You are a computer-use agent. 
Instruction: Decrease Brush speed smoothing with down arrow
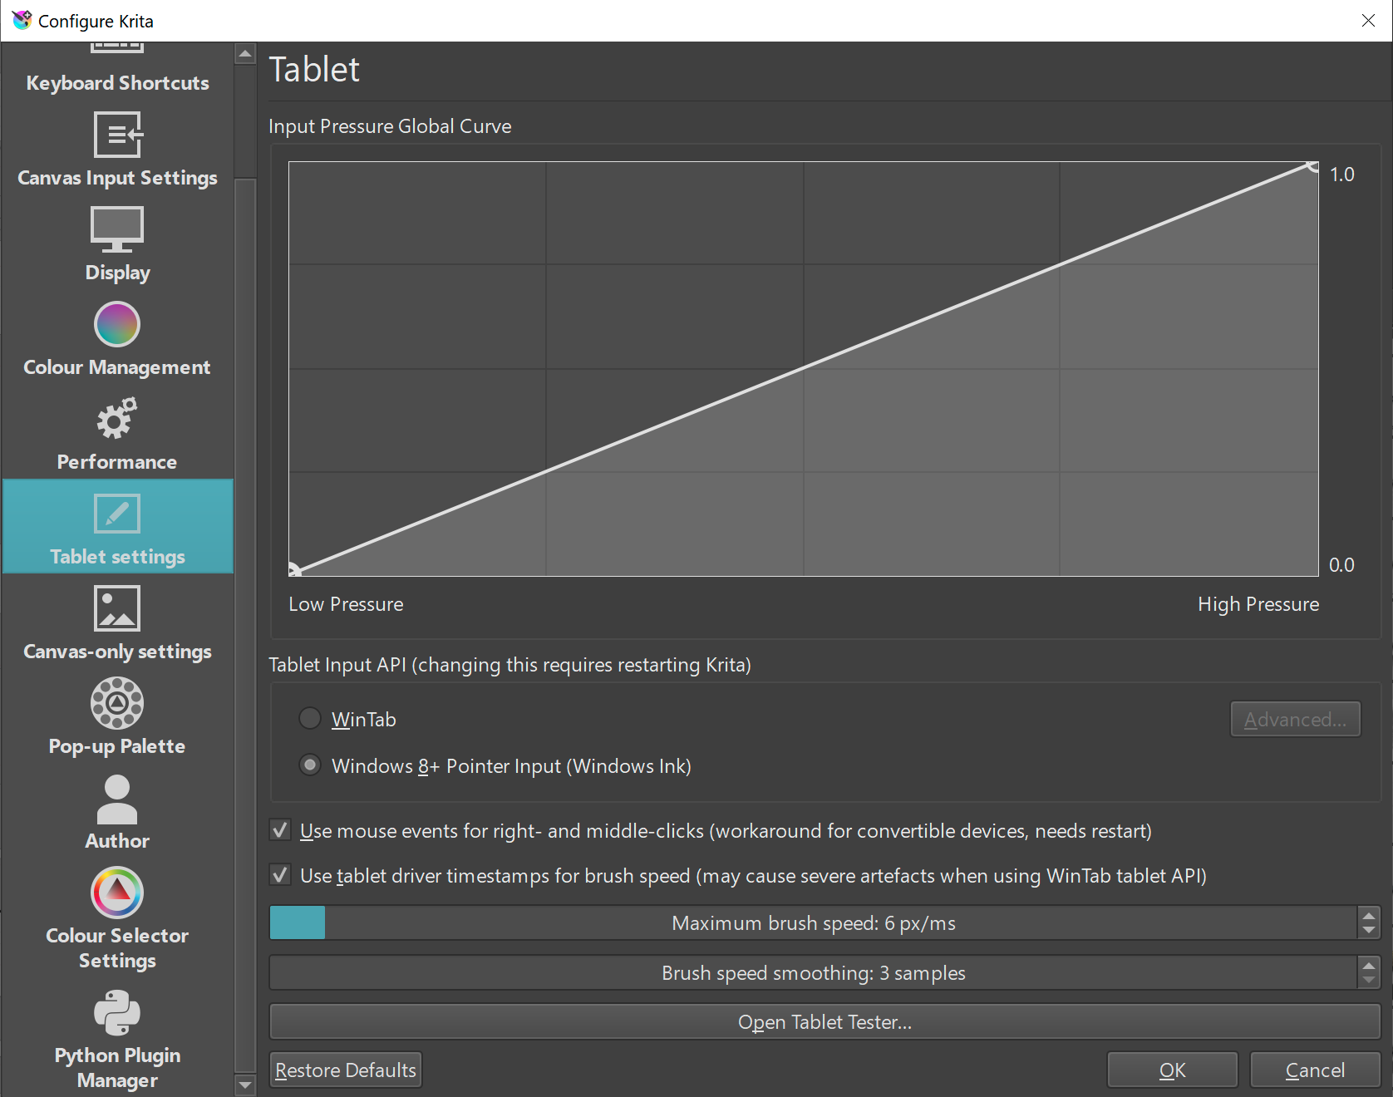1368,981
